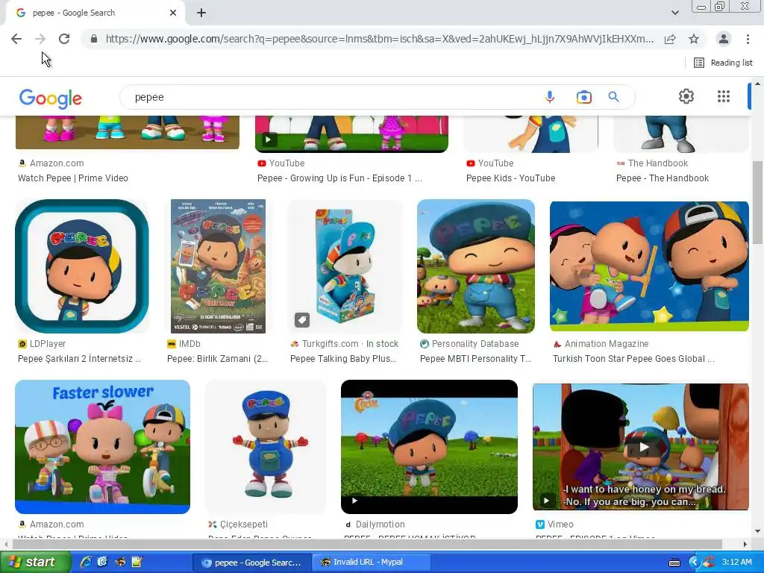Viewport: 764px width, 573px height.
Task: Close the pepee Google Search tab
Action: coord(173,13)
